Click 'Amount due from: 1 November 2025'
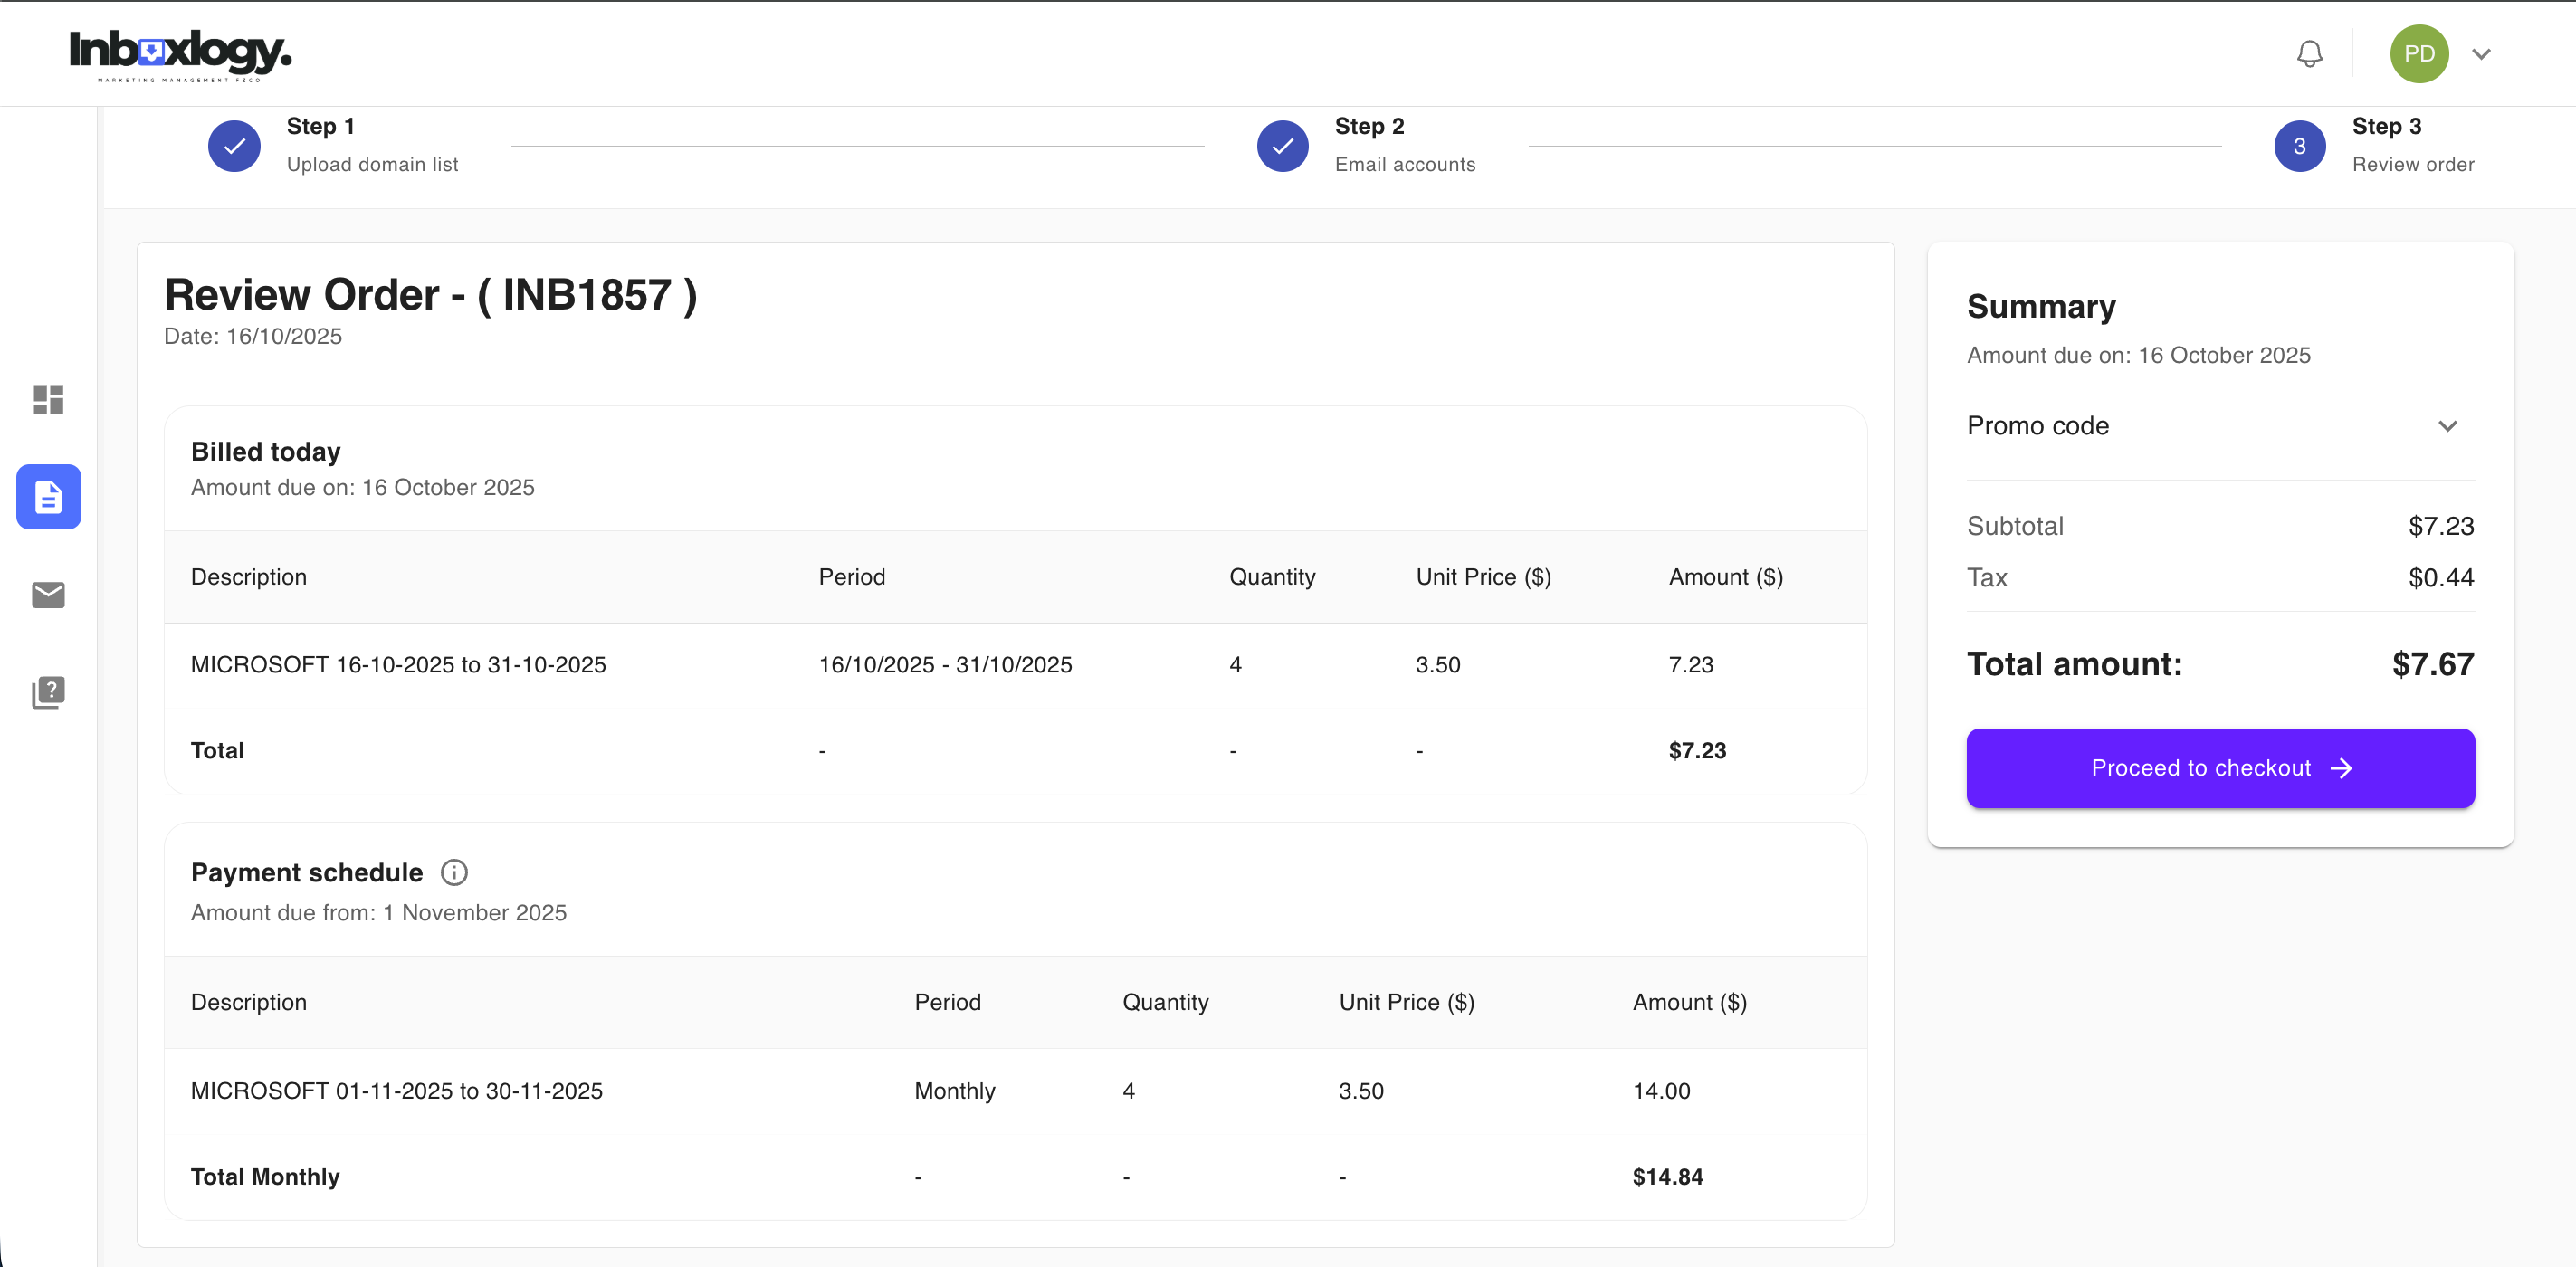2576x1267 pixels. 378,913
